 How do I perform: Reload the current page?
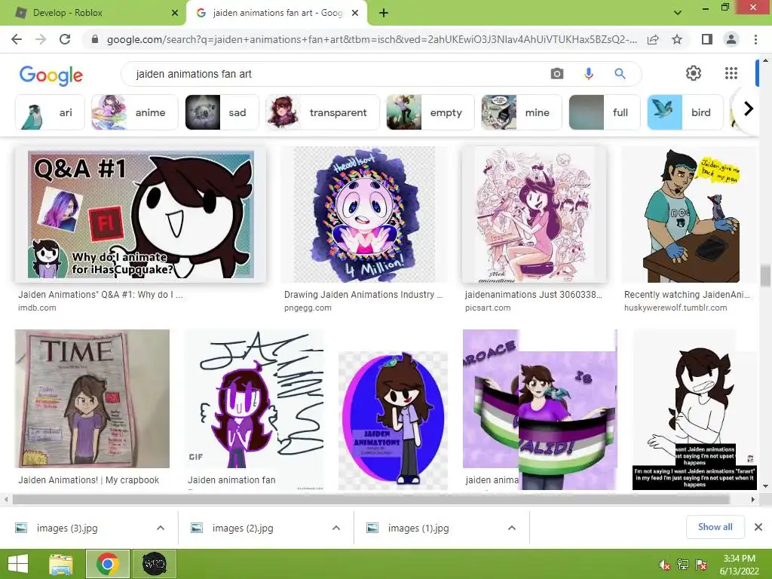[65, 39]
